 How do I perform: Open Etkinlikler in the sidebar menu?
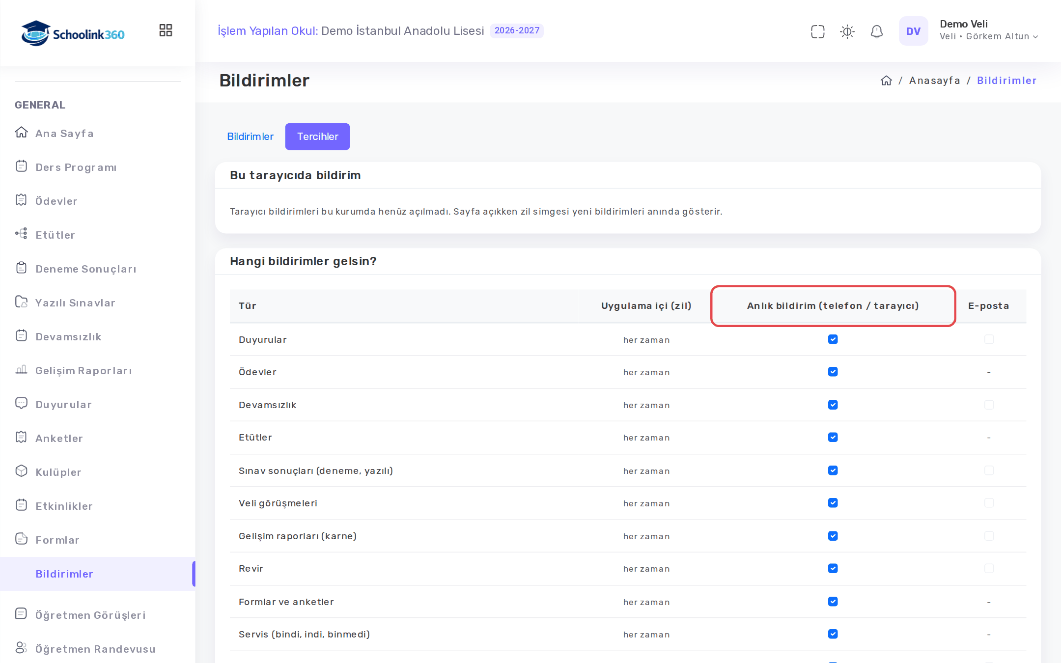coord(64,506)
